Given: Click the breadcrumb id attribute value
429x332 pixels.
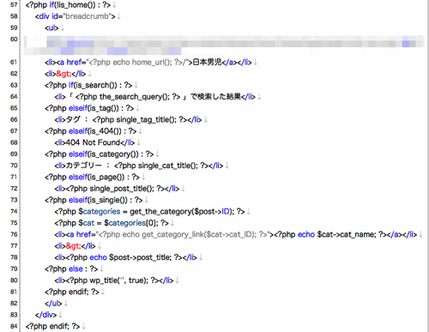Looking at the screenshot, I should tap(88, 16).
